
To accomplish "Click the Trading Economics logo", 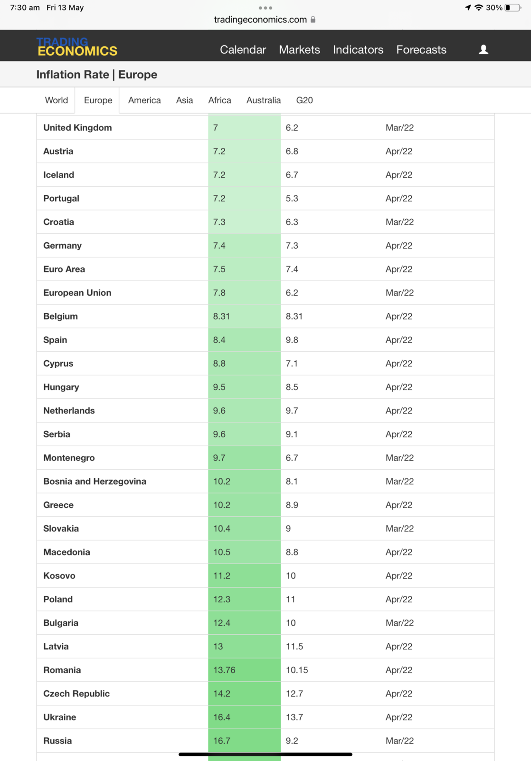I will (x=77, y=47).
